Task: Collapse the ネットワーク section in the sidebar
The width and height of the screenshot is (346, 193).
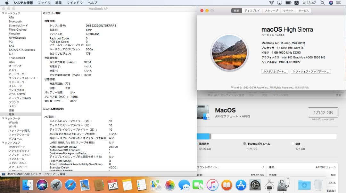Action: tap(3, 118)
